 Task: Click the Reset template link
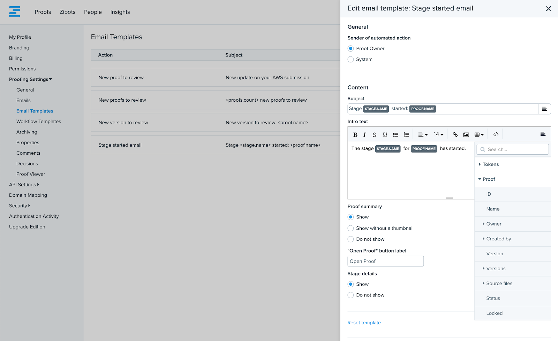(364, 323)
